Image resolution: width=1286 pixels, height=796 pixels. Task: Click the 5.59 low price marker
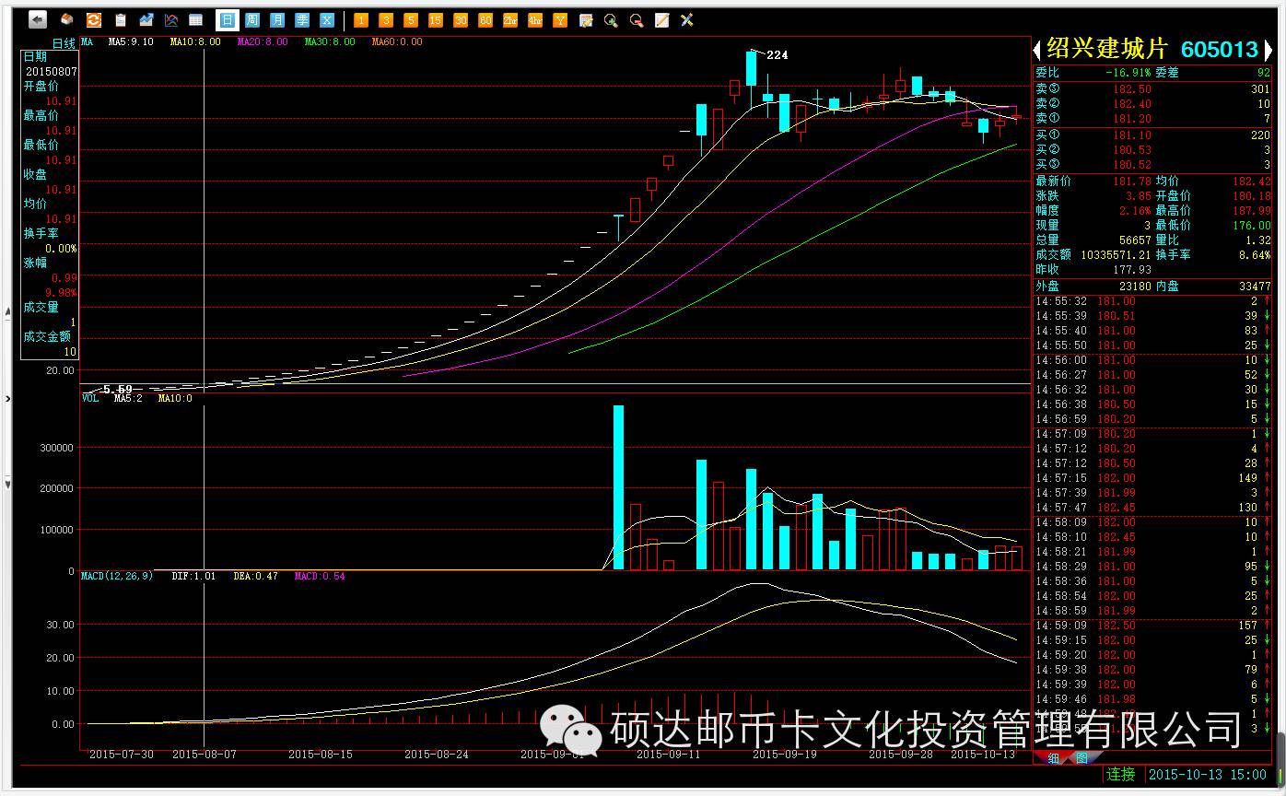pyautogui.click(x=118, y=390)
